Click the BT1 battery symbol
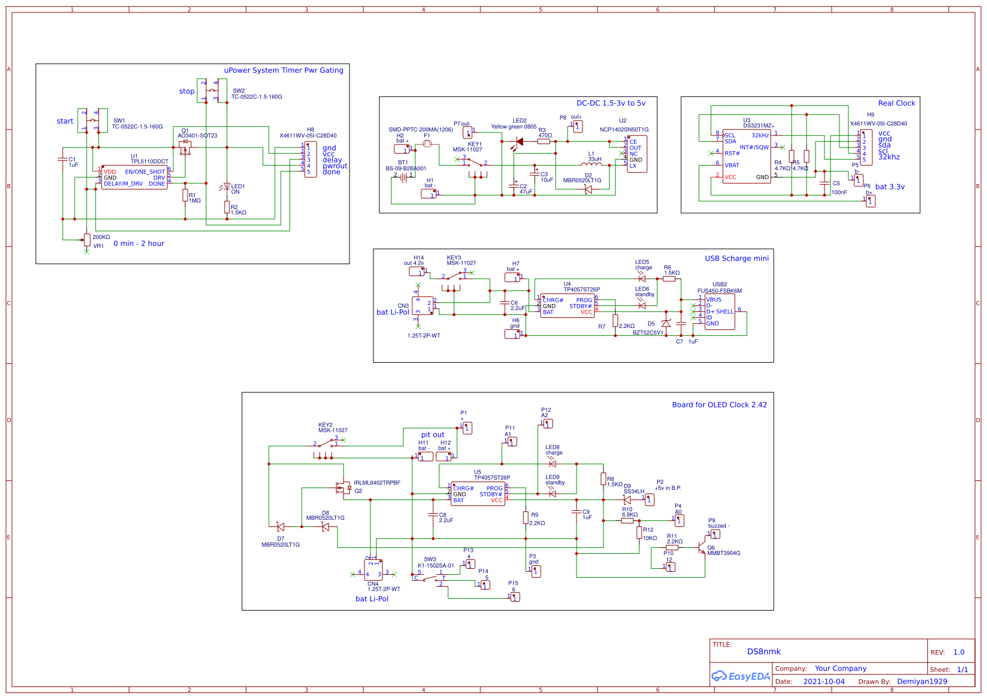The height and width of the screenshot is (699, 987). tap(404, 176)
